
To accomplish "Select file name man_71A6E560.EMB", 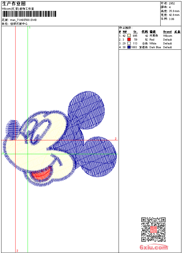I will [23, 20].
